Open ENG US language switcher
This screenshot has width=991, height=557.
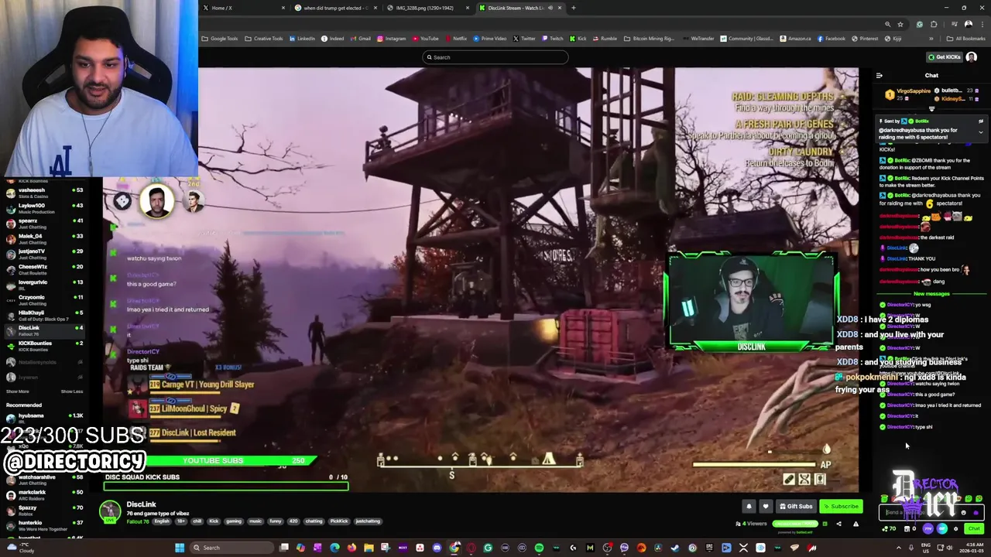pos(928,548)
